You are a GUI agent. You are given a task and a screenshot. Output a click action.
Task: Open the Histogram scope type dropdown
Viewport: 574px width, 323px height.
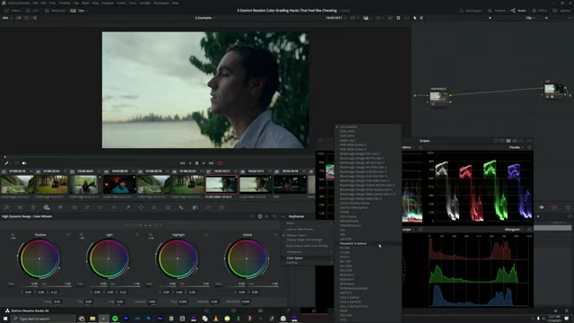tap(514, 230)
